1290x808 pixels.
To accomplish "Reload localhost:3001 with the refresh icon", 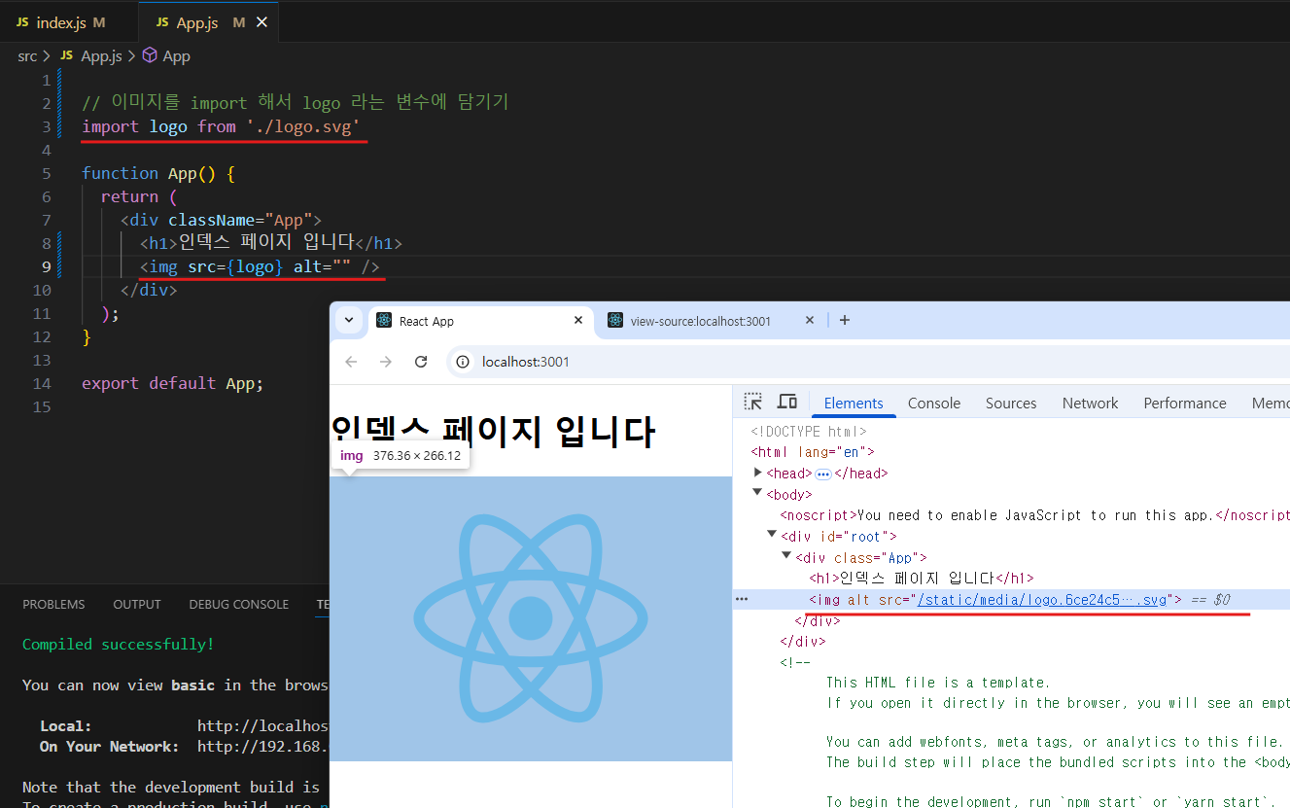I will click(x=421, y=361).
